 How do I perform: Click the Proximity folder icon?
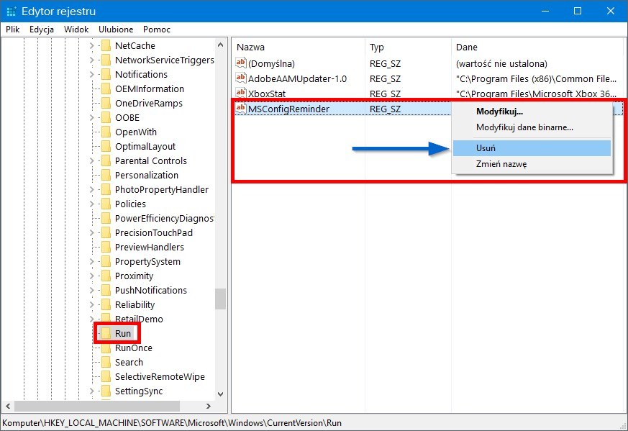106,276
